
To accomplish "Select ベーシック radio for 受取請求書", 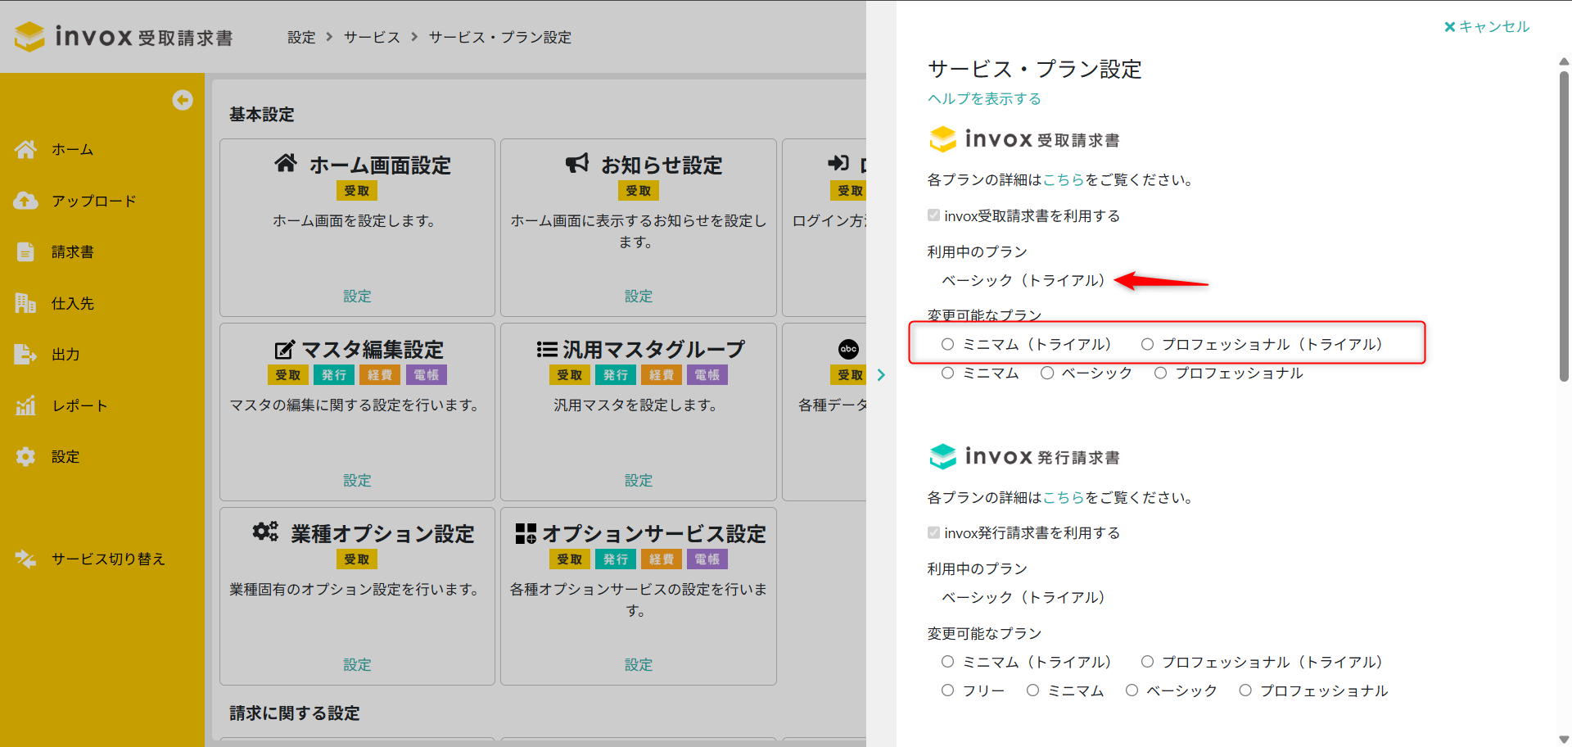I will tap(1047, 373).
